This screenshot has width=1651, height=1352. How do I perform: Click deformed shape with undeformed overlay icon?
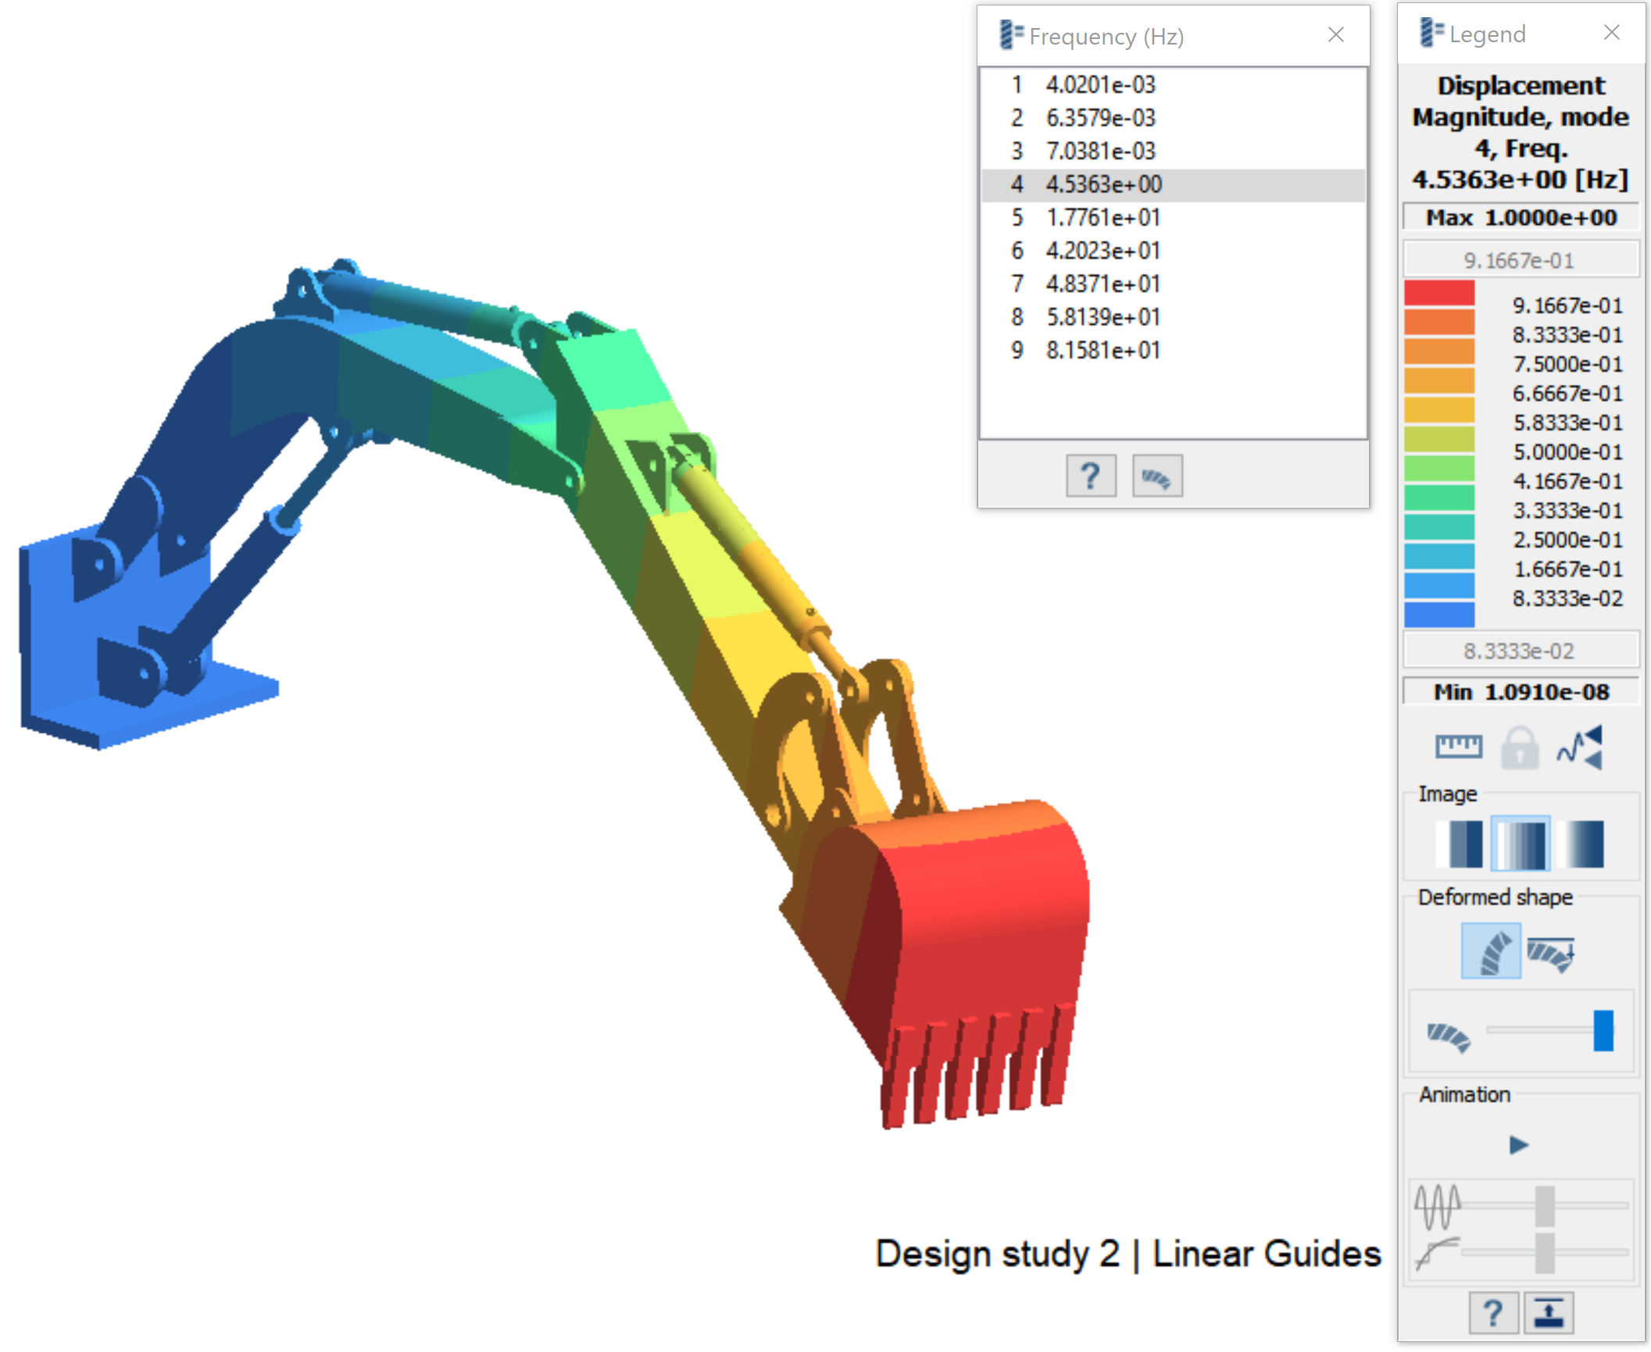pyautogui.click(x=1551, y=952)
